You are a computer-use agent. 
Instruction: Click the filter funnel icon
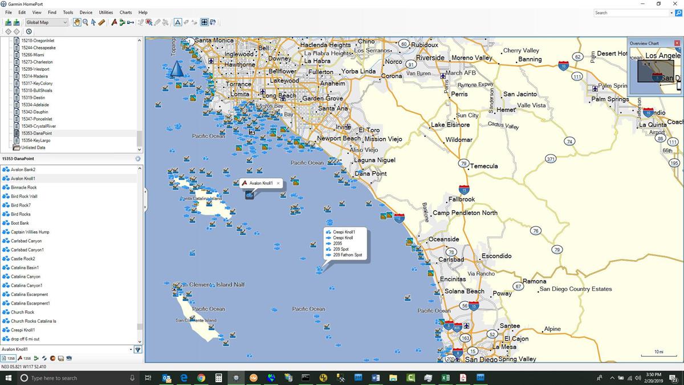tap(137, 350)
